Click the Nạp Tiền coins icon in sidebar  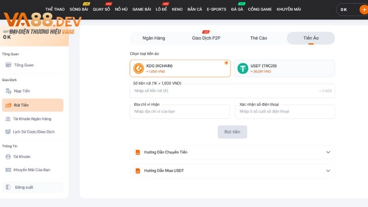coord(8,91)
